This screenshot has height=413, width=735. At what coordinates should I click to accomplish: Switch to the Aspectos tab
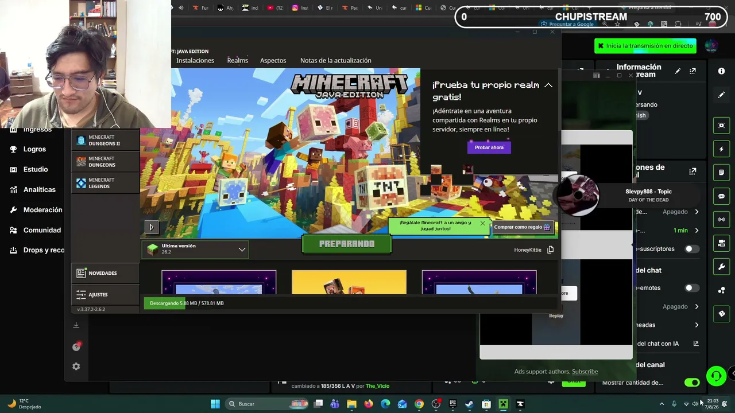[x=273, y=60]
